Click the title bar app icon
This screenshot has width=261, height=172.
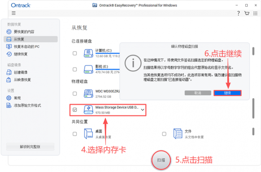(95, 5)
